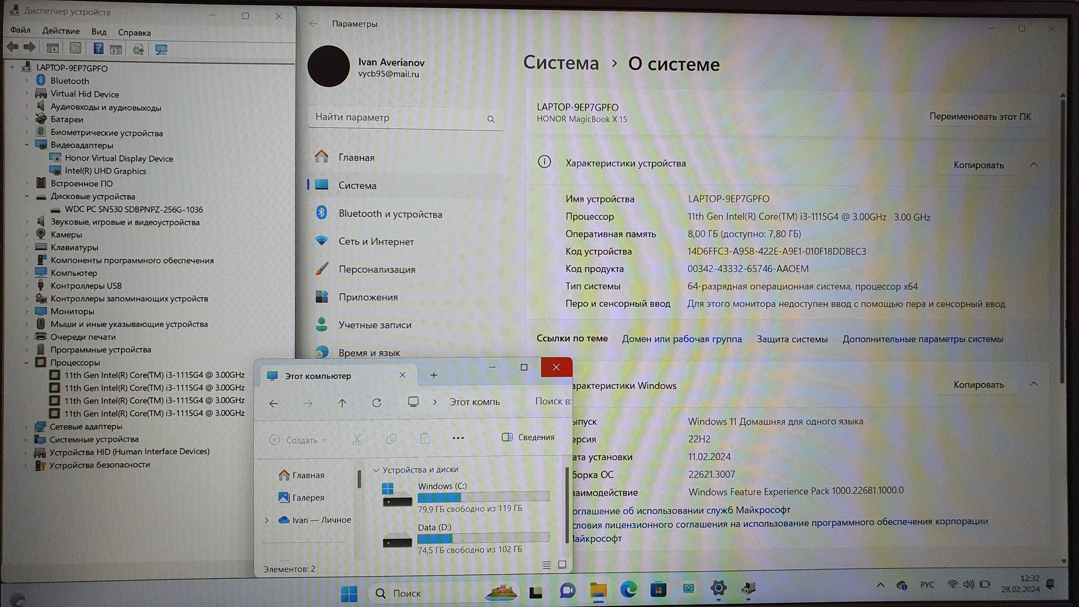Click three dots more options in Explorer
Image resolution: width=1079 pixels, height=607 pixels.
tap(458, 438)
